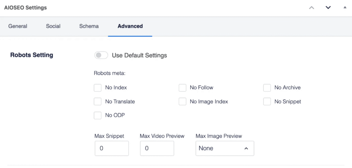Move AIOSEO Settings panel up
Viewport: 352px width, 168px height.
[x=311, y=8]
